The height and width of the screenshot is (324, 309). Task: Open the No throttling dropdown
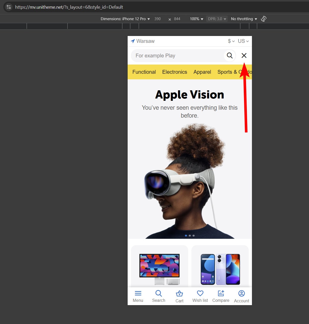(x=244, y=19)
